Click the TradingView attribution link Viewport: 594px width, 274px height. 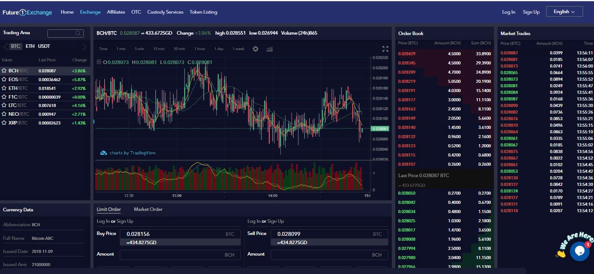tap(132, 153)
